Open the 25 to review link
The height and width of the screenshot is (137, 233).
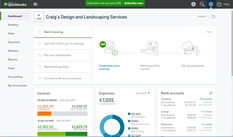click(206, 99)
